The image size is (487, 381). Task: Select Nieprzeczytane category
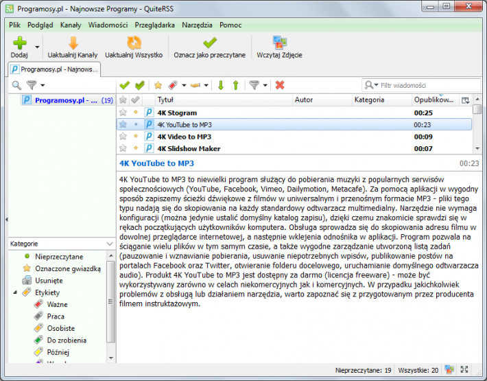pyautogui.click(x=59, y=257)
